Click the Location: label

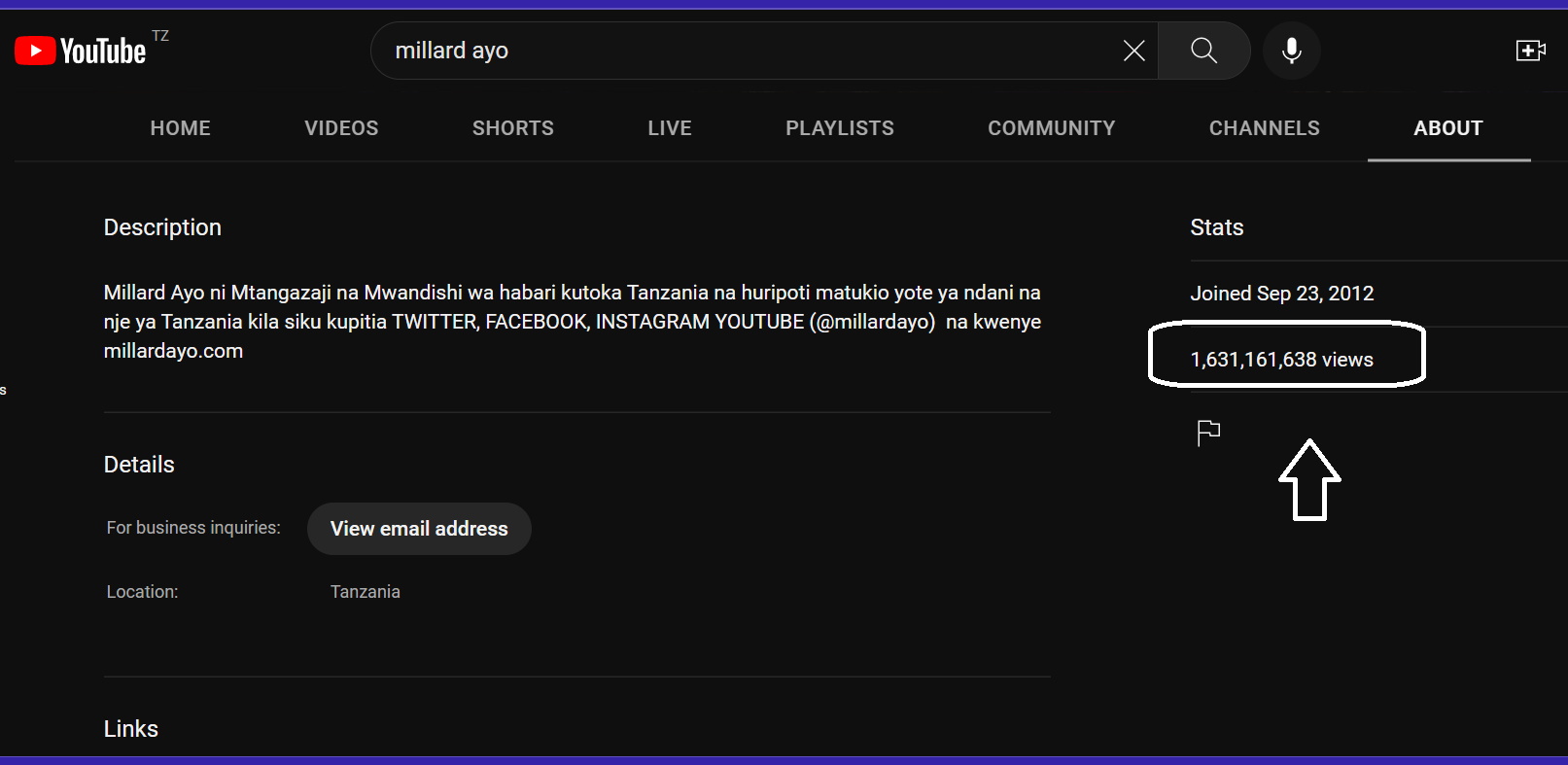142,592
